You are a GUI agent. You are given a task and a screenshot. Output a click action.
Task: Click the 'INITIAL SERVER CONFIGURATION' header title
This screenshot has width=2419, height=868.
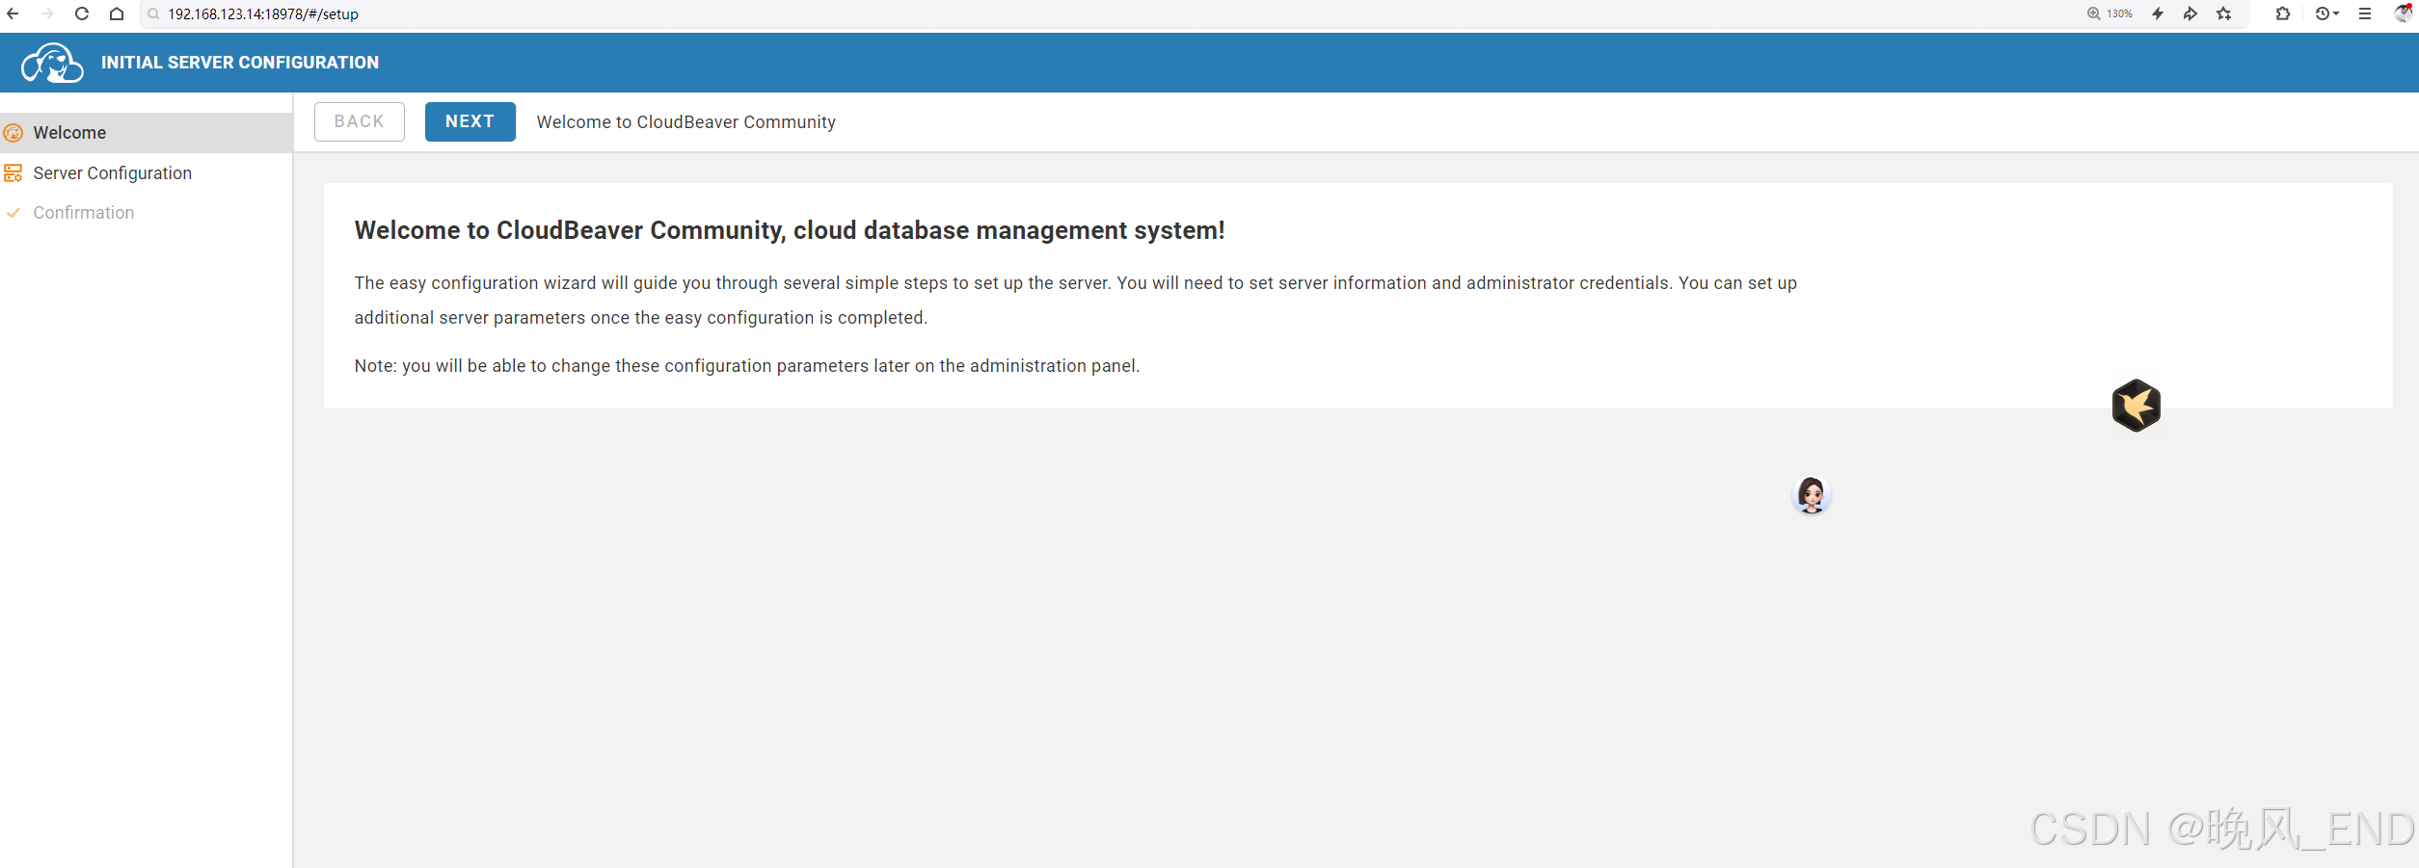pos(240,63)
